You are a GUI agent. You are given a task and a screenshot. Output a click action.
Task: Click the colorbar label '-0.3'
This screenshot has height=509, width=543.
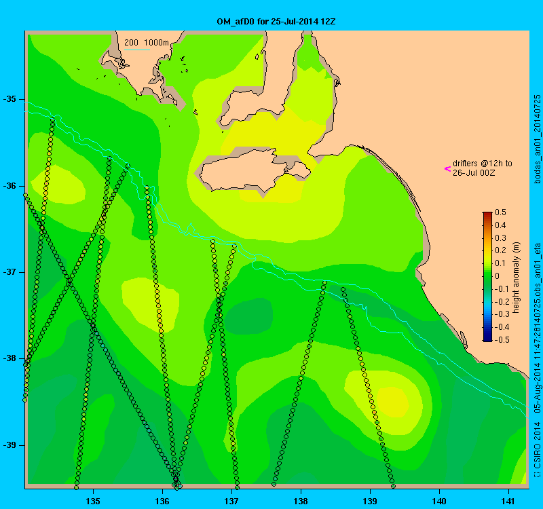pos(501,314)
